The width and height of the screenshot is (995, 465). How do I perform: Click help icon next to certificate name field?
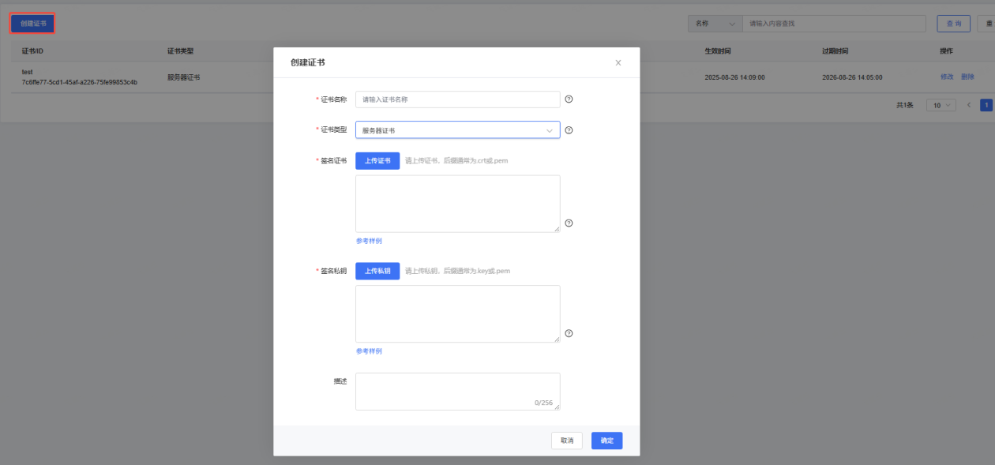569,99
